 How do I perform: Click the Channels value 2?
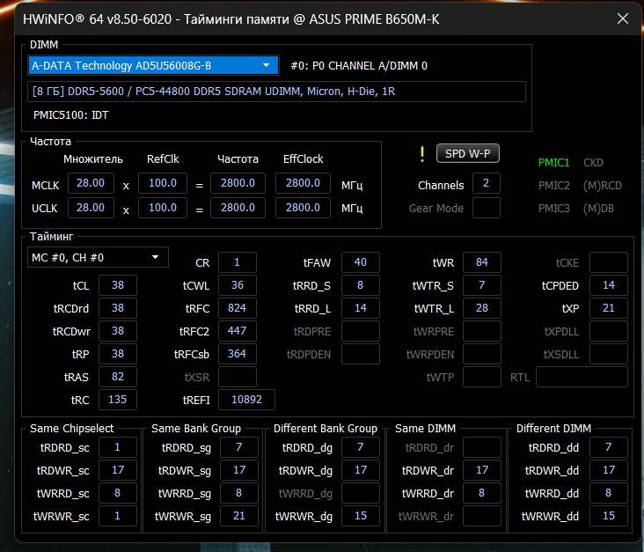click(x=487, y=183)
